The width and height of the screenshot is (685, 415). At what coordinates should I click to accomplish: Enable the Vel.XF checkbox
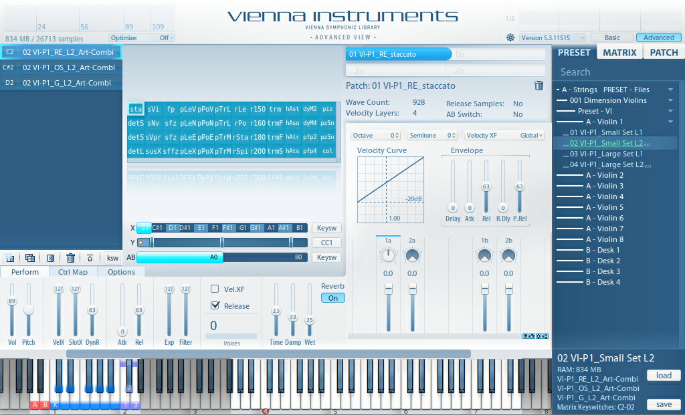(214, 289)
